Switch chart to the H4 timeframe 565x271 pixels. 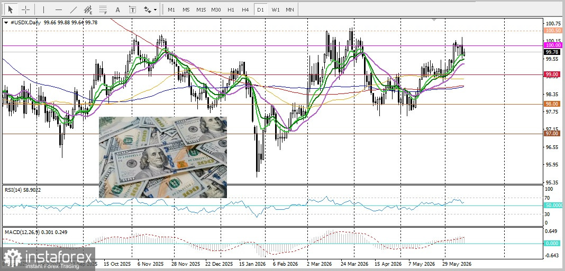tap(245, 10)
